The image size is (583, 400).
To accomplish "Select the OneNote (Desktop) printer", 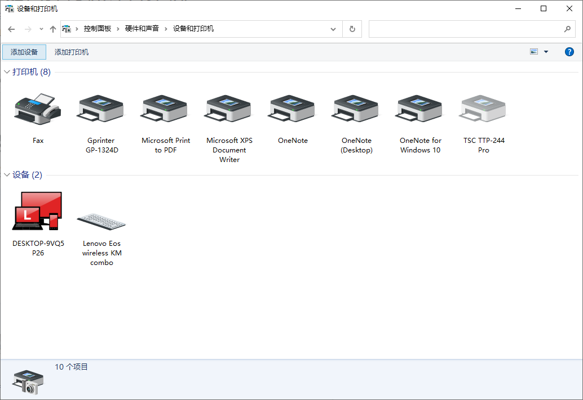I will coord(356,109).
